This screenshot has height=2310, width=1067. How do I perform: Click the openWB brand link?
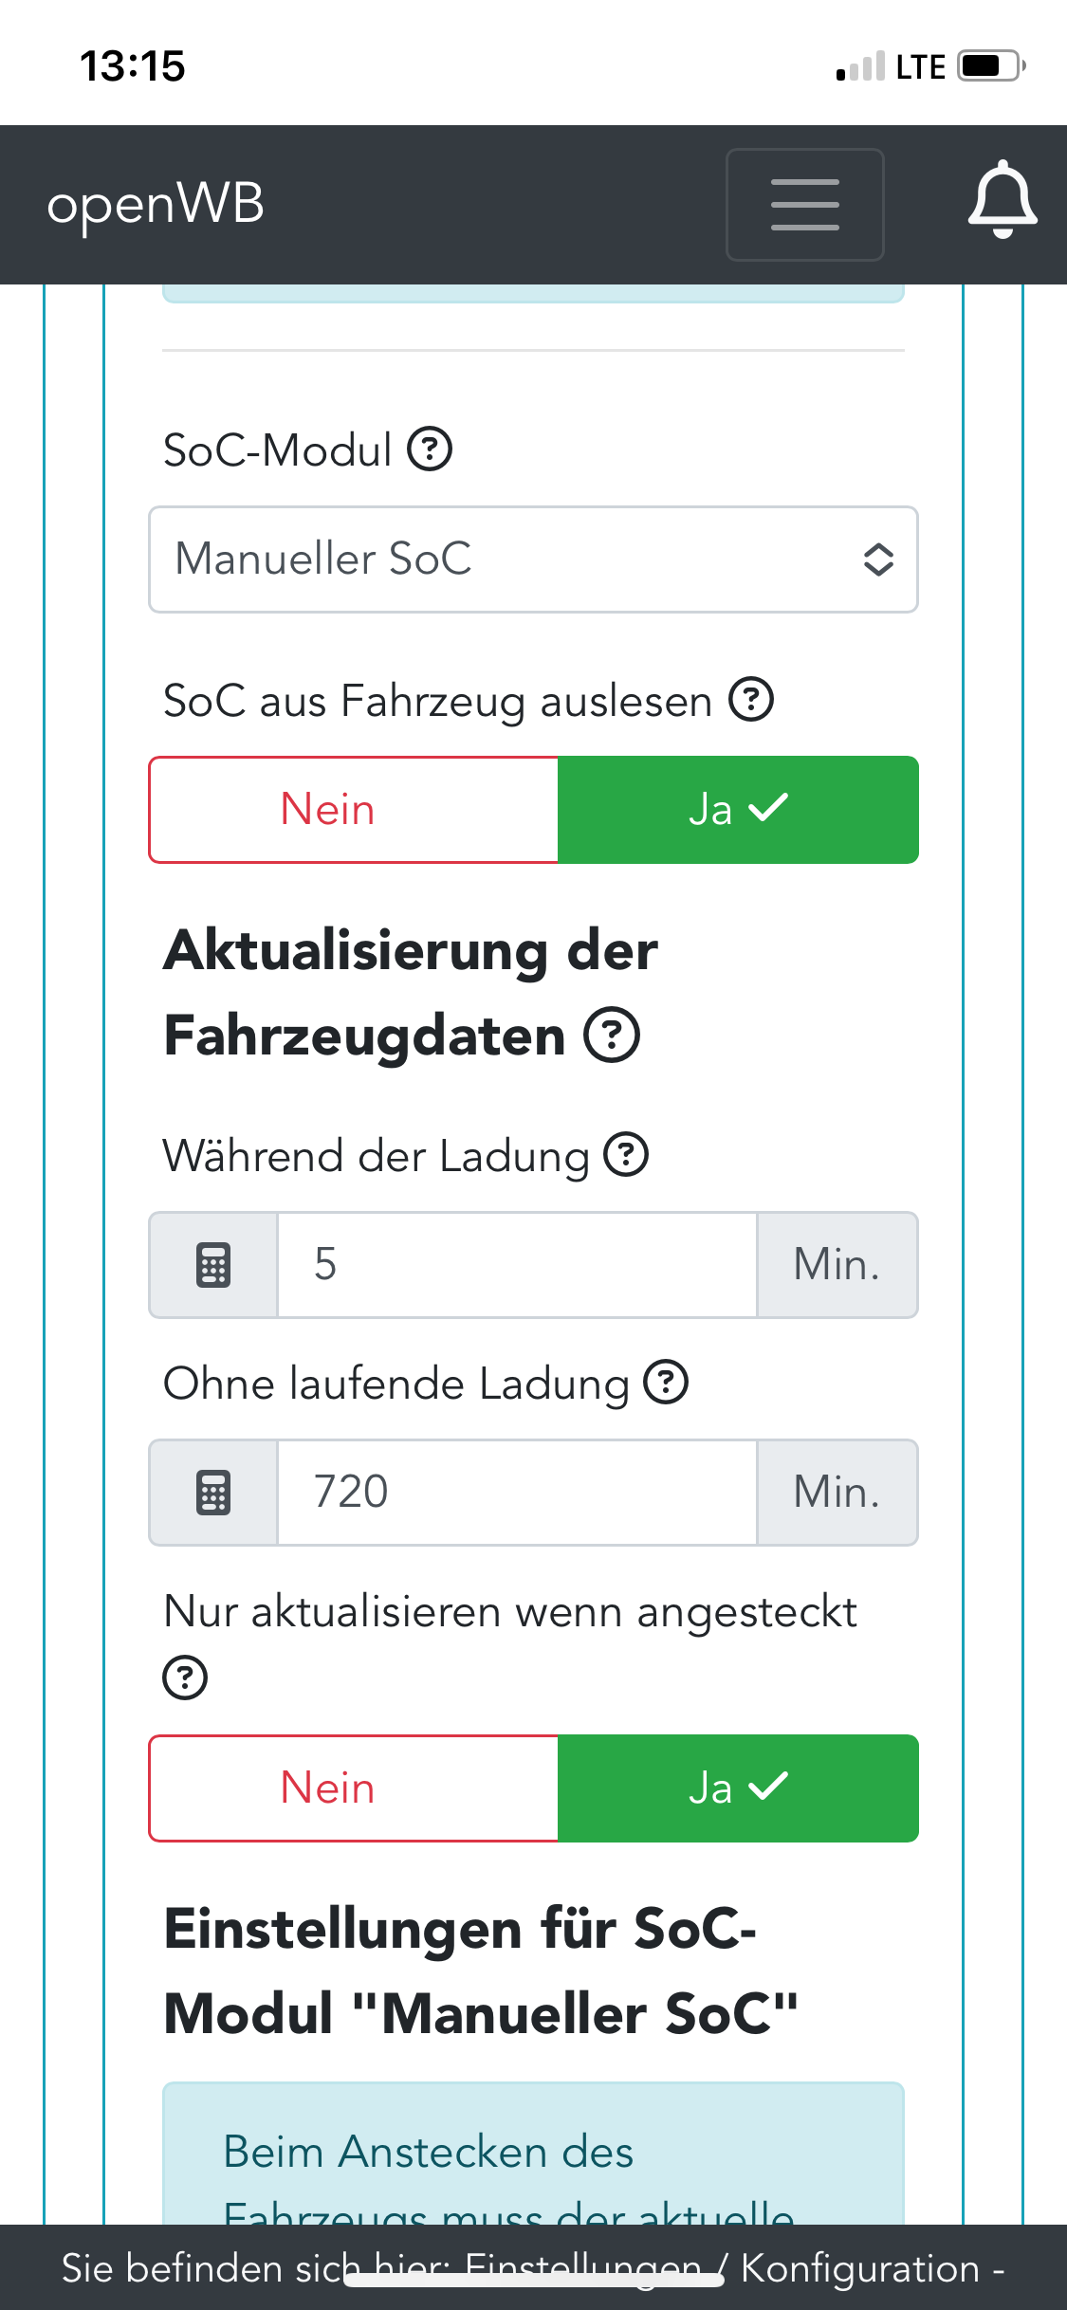[156, 204]
